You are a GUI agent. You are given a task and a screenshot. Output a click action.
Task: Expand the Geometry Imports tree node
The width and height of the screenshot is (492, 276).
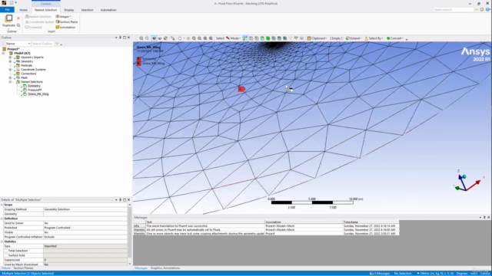10,58
